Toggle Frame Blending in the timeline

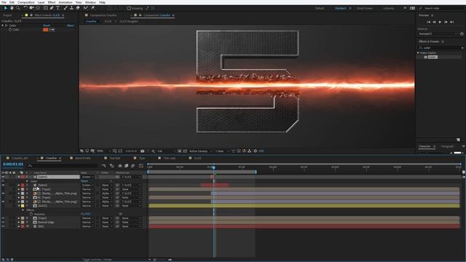126,166
